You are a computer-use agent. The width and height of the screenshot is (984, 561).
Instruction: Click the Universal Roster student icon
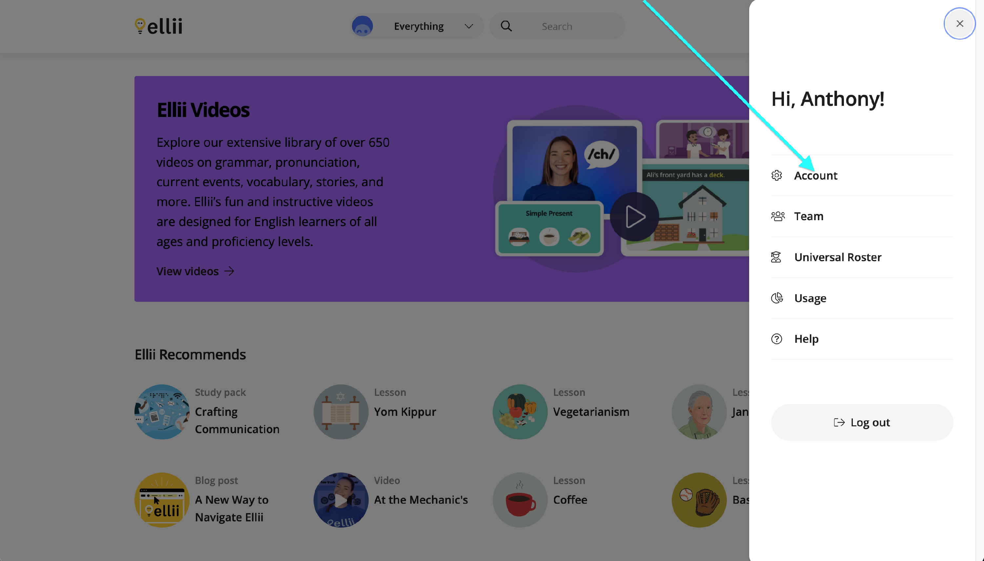(776, 257)
